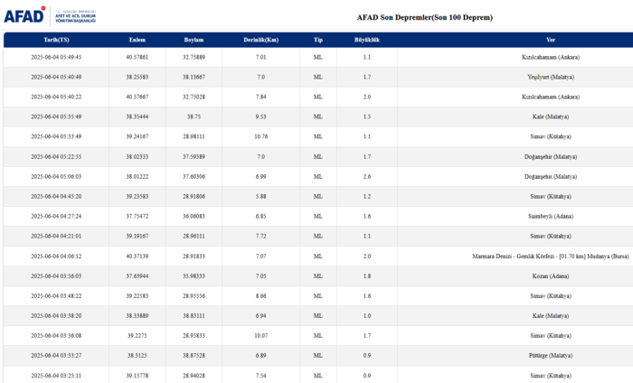Click longitude value 38.75
This screenshot has height=383, width=633.
(x=194, y=117)
